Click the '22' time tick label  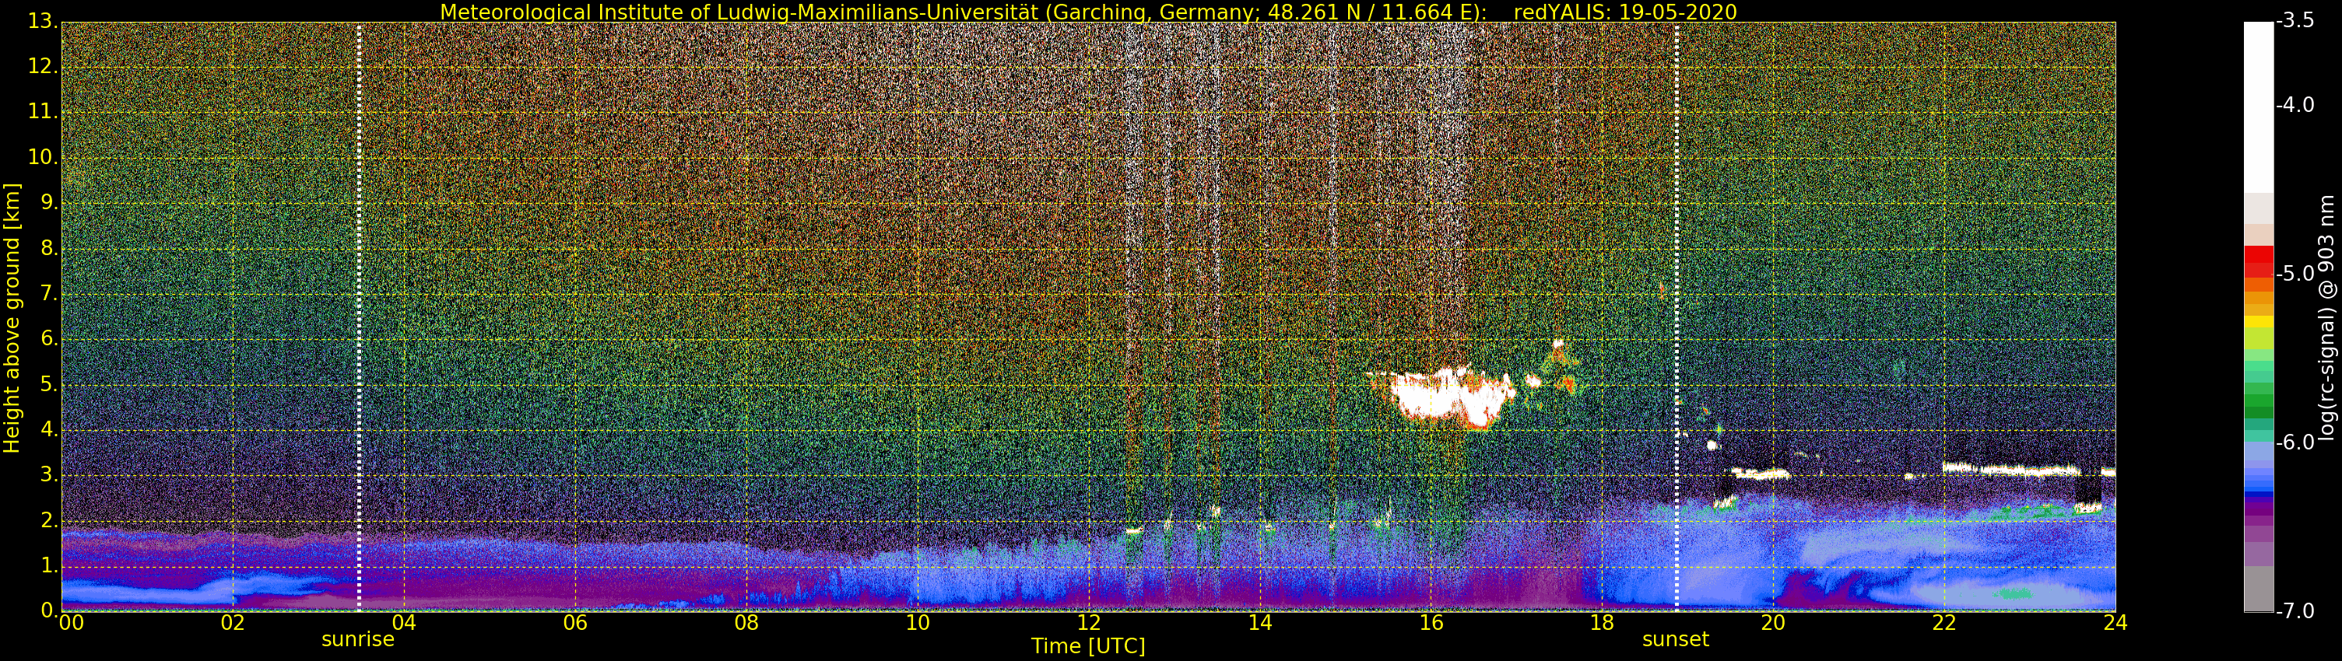point(1943,623)
